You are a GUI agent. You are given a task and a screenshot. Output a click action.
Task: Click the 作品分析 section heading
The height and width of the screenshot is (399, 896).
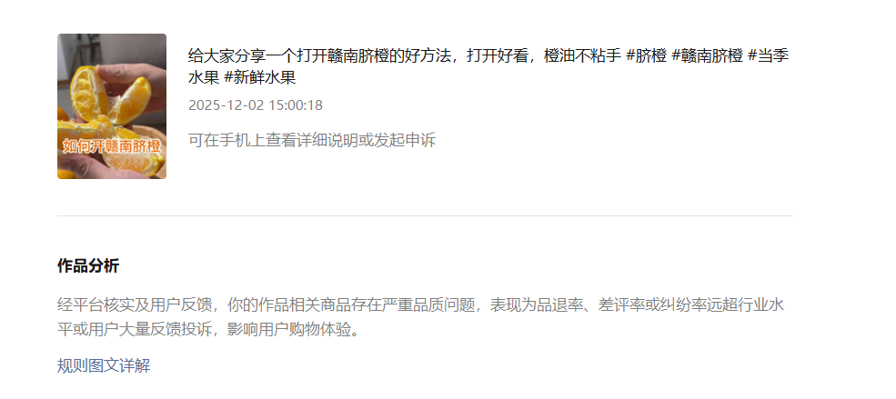(x=88, y=266)
